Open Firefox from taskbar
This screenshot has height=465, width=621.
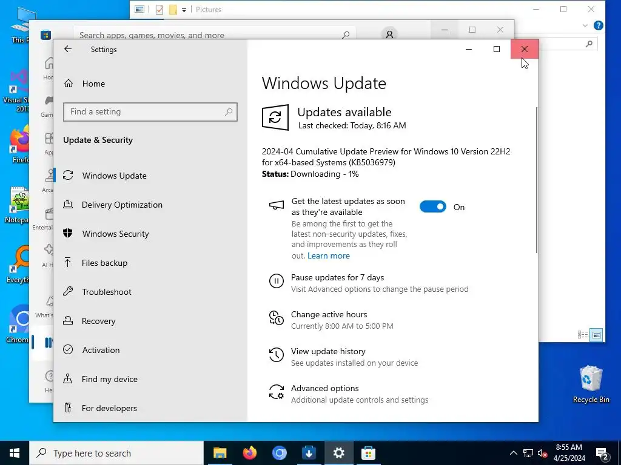point(249,453)
